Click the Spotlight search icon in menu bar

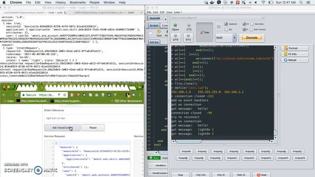[x=301, y=2]
